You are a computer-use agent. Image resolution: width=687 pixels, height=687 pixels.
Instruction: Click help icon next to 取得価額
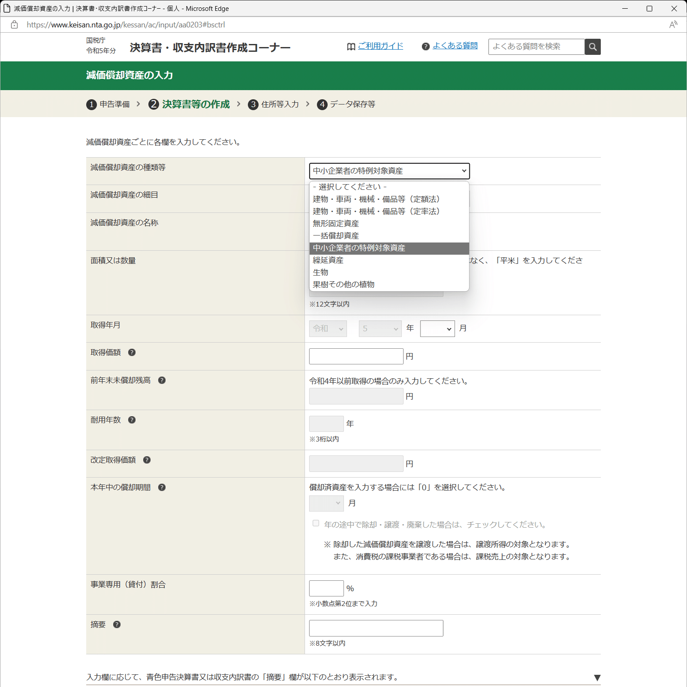point(132,353)
